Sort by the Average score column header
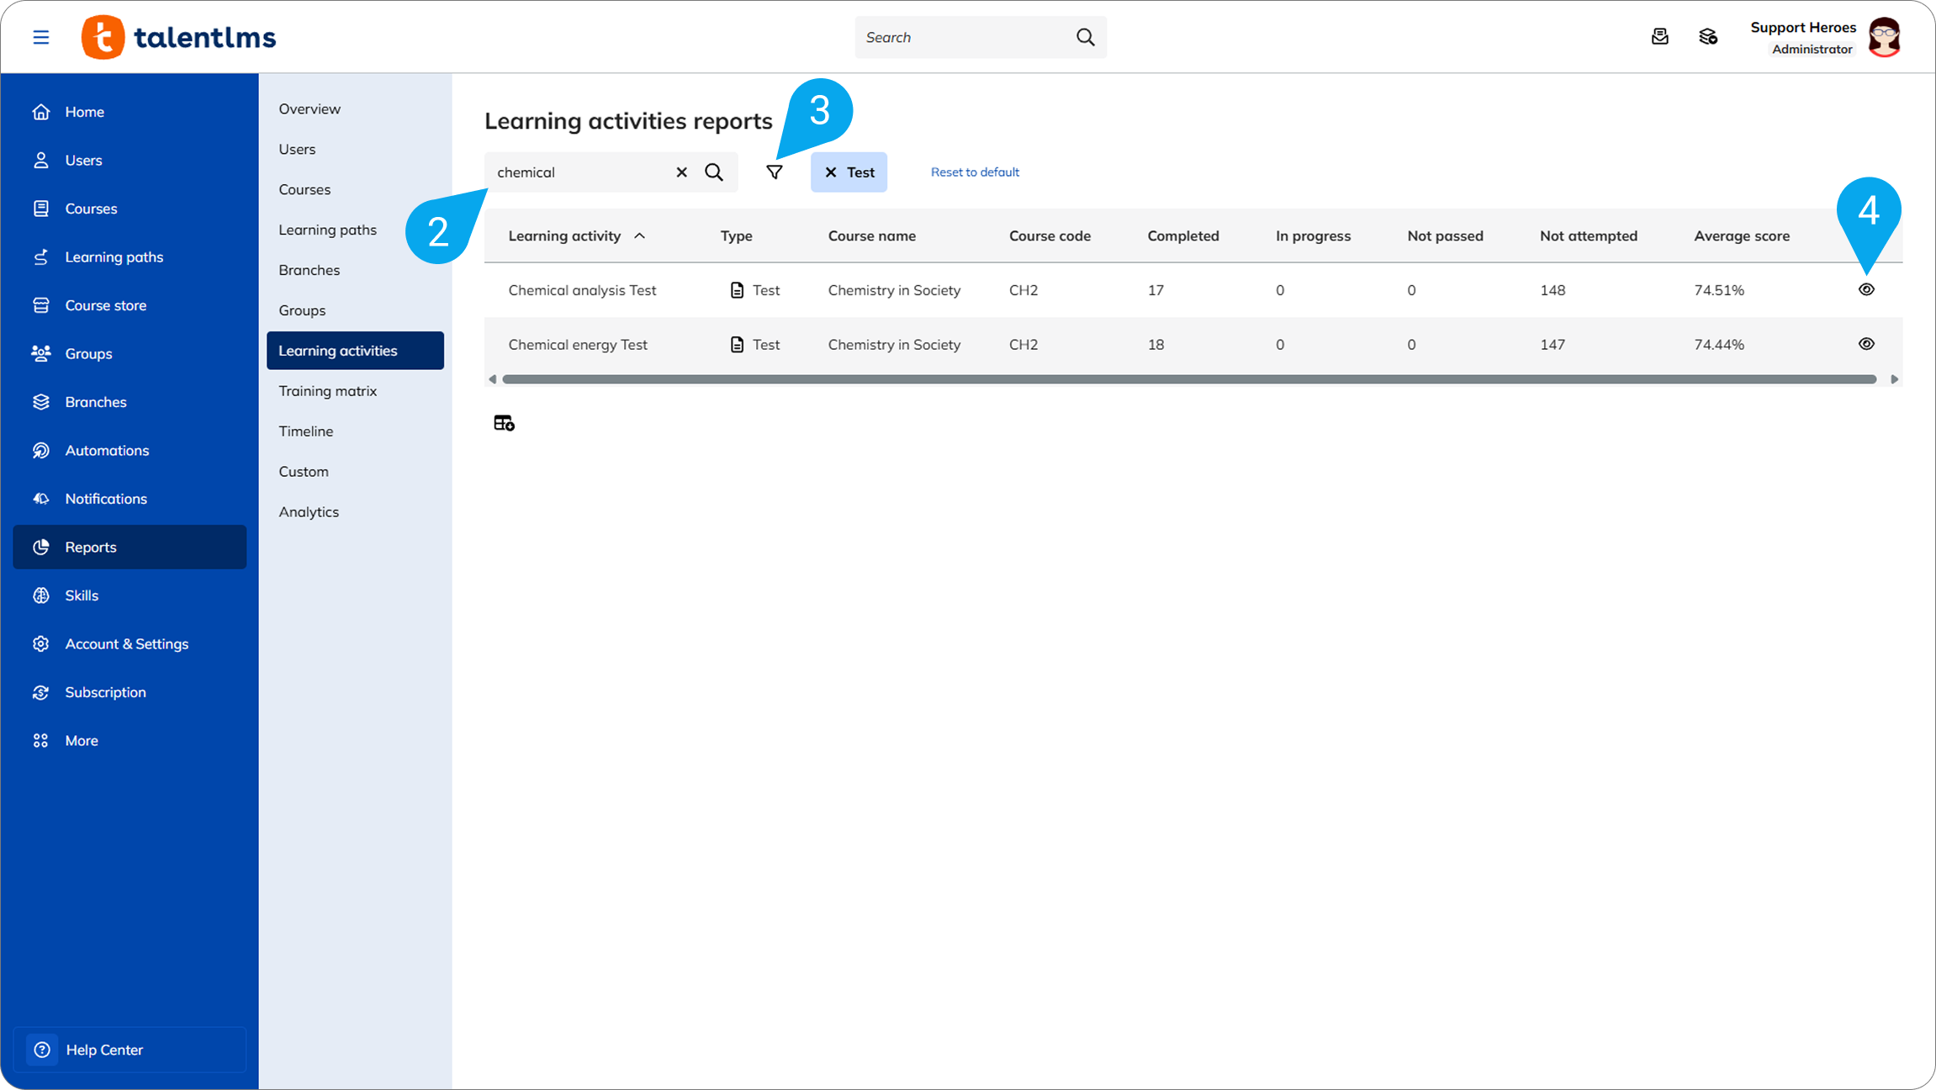The height and width of the screenshot is (1090, 1936). [x=1741, y=236]
